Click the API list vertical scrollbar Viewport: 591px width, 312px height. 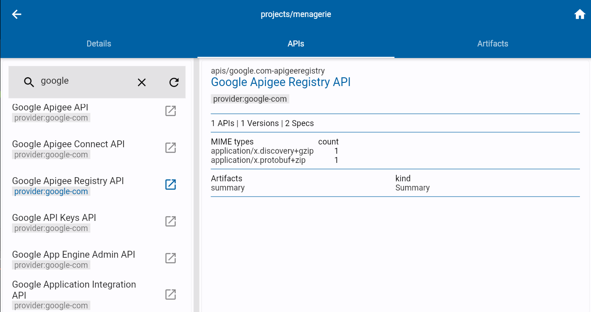195,185
